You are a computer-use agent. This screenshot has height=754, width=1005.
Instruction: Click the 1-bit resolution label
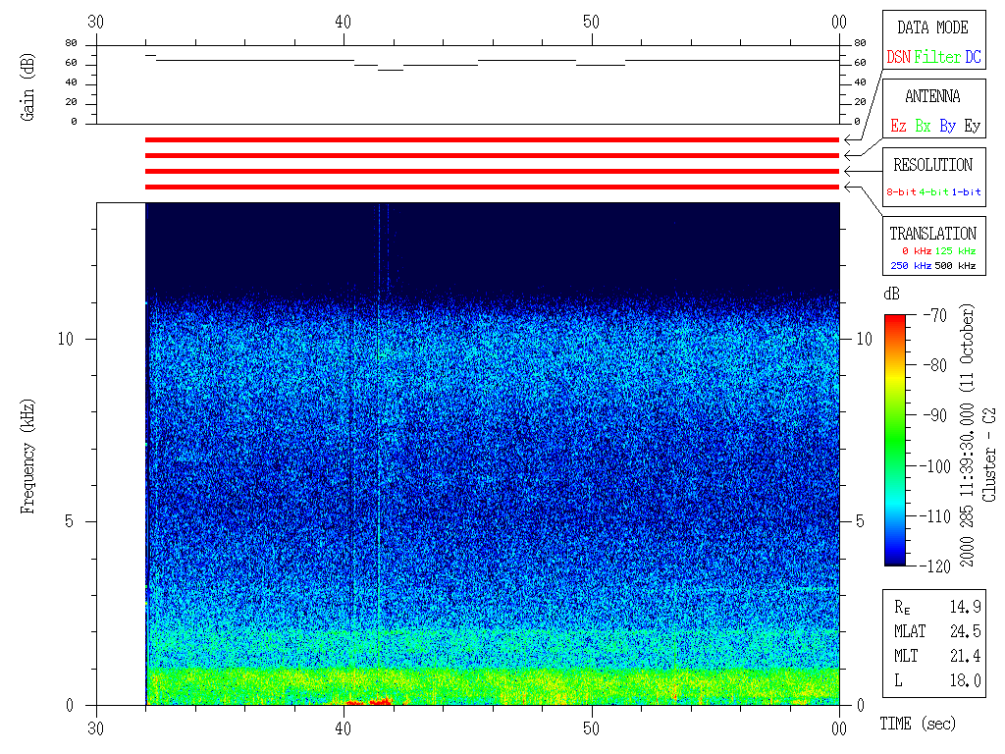pos(967,192)
